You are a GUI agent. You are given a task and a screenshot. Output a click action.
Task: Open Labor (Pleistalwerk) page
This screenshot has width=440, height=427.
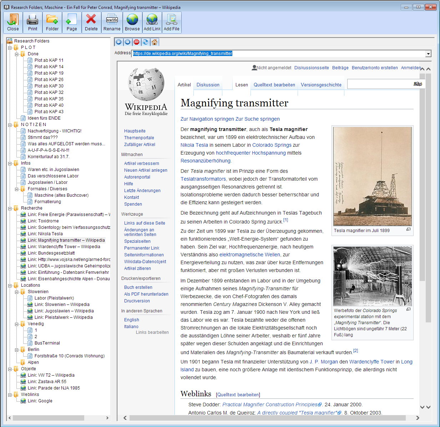tap(54, 298)
